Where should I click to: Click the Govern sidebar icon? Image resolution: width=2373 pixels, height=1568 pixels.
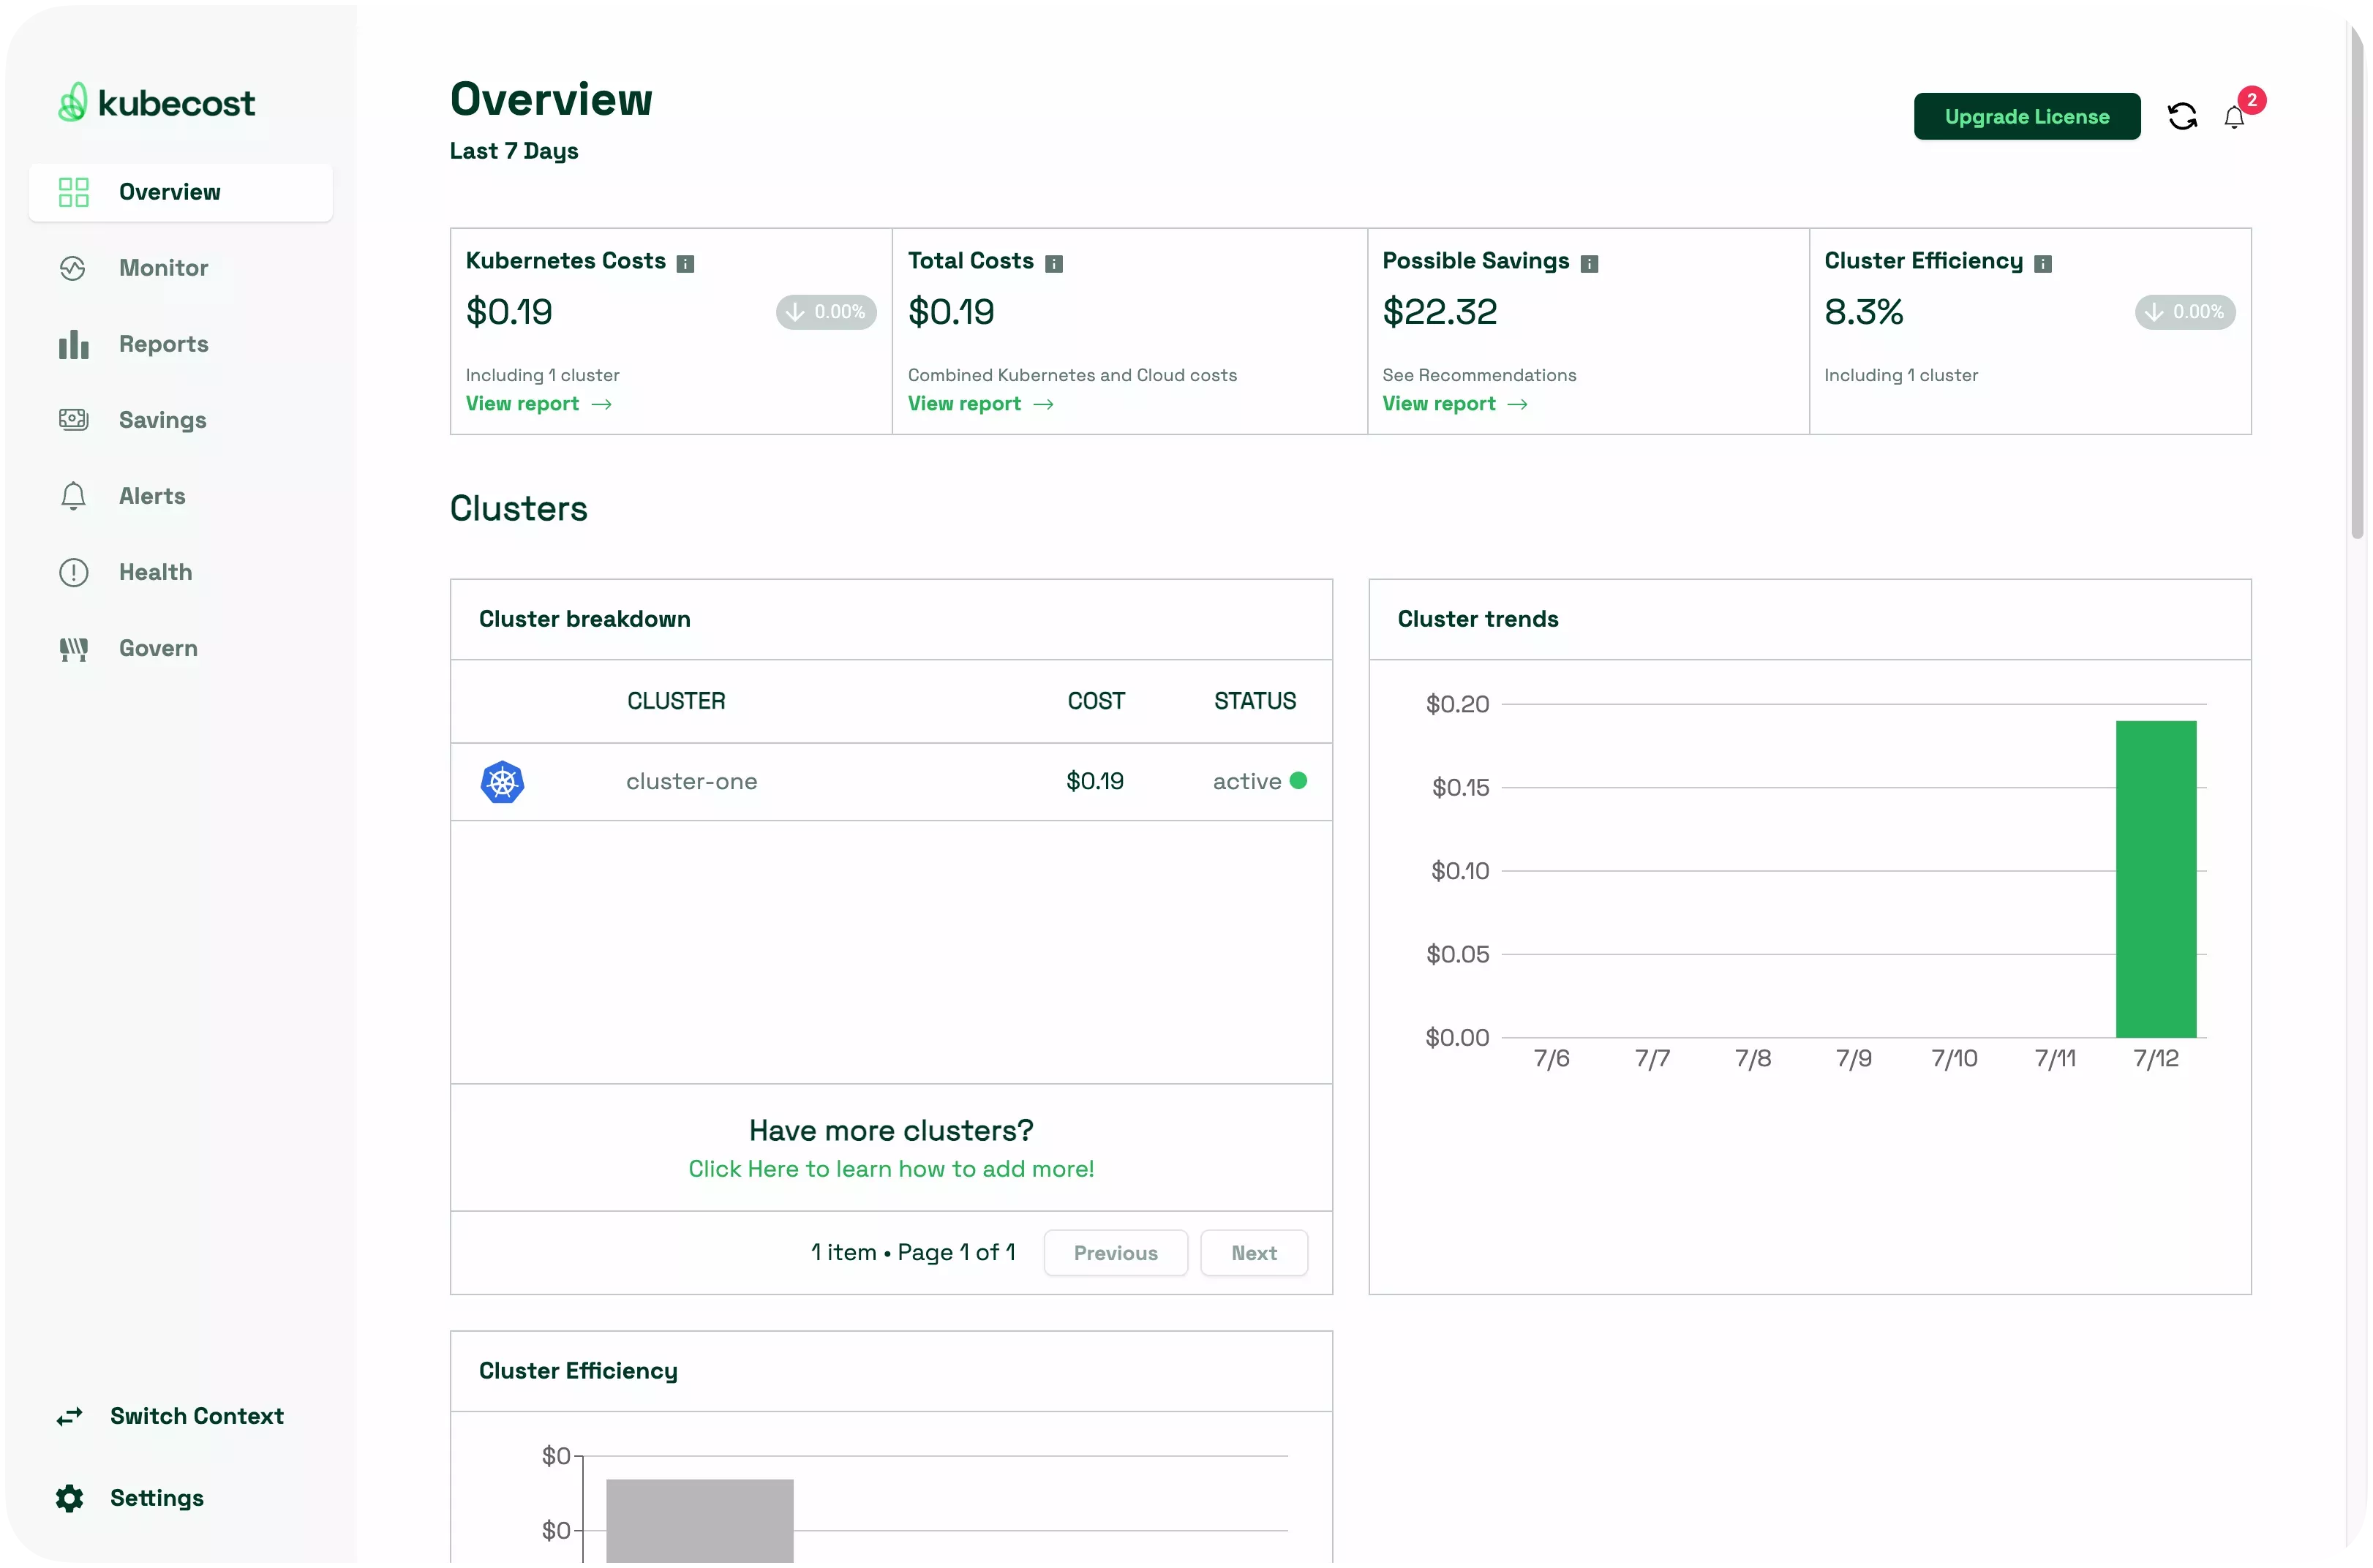click(x=72, y=647)
